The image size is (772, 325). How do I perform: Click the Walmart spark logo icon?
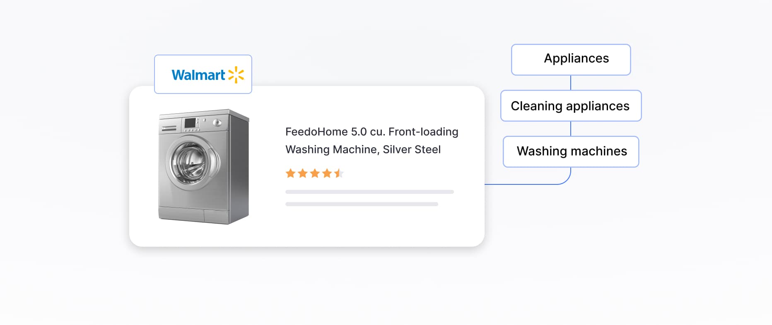[x=236, y=75]
